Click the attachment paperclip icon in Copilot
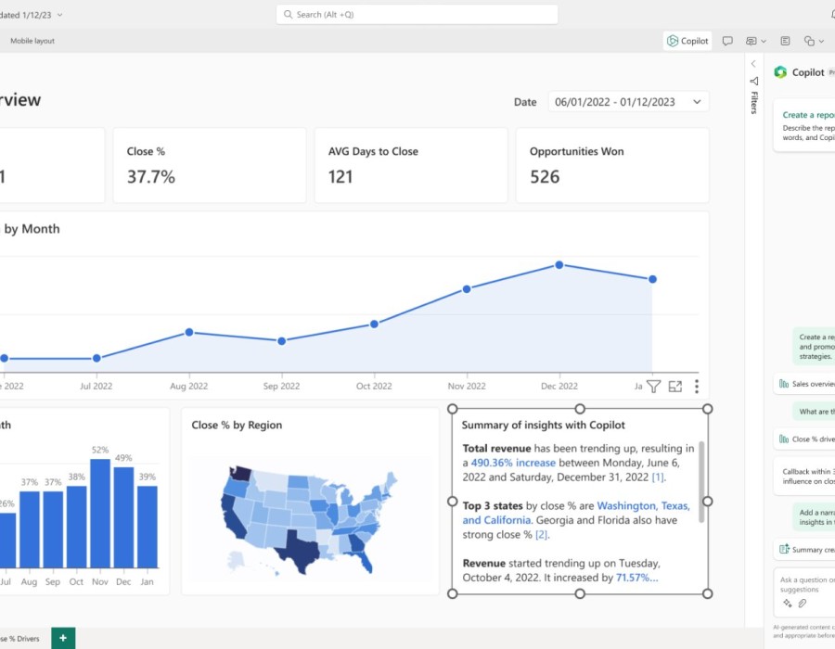The width and height of the screenshot is (835, 649). (803, 603)
